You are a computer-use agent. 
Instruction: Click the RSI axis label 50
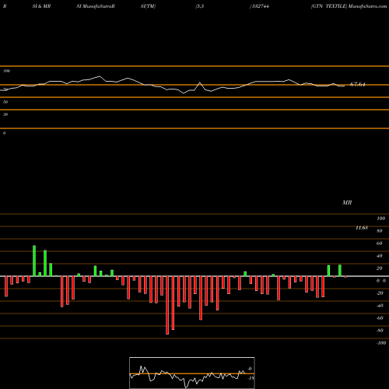(5, 102)
